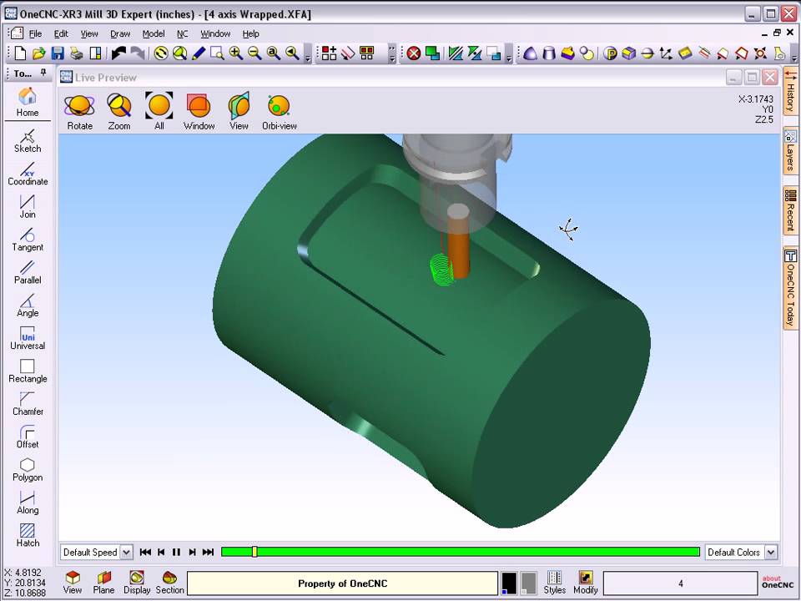
Task: Click the cone solid toolbar icon
Action: tap(531, 53)
